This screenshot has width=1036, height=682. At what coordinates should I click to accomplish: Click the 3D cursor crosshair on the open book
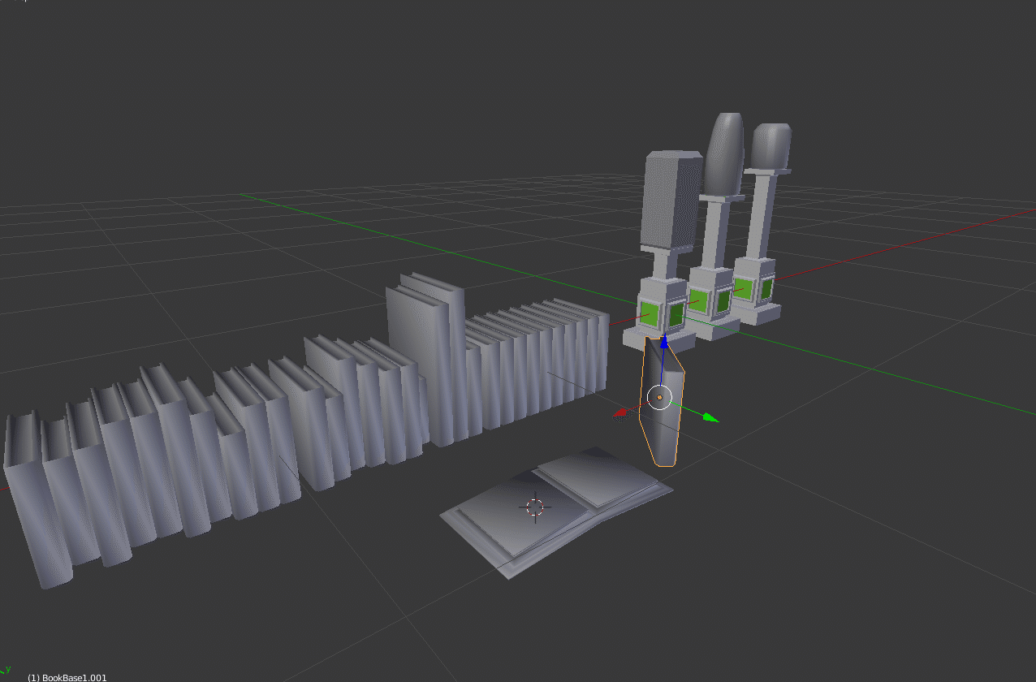coord(534,507)
